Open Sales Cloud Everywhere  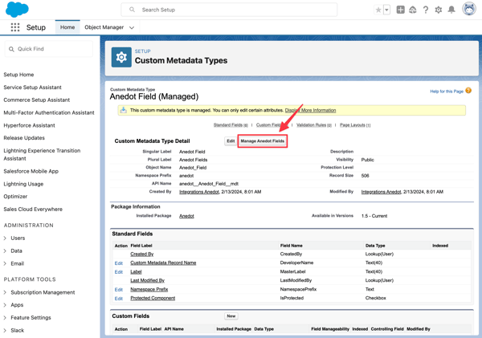coord(33,210)
